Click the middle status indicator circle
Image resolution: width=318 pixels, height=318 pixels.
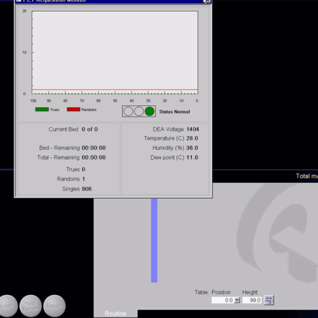(x=139, y=111)
